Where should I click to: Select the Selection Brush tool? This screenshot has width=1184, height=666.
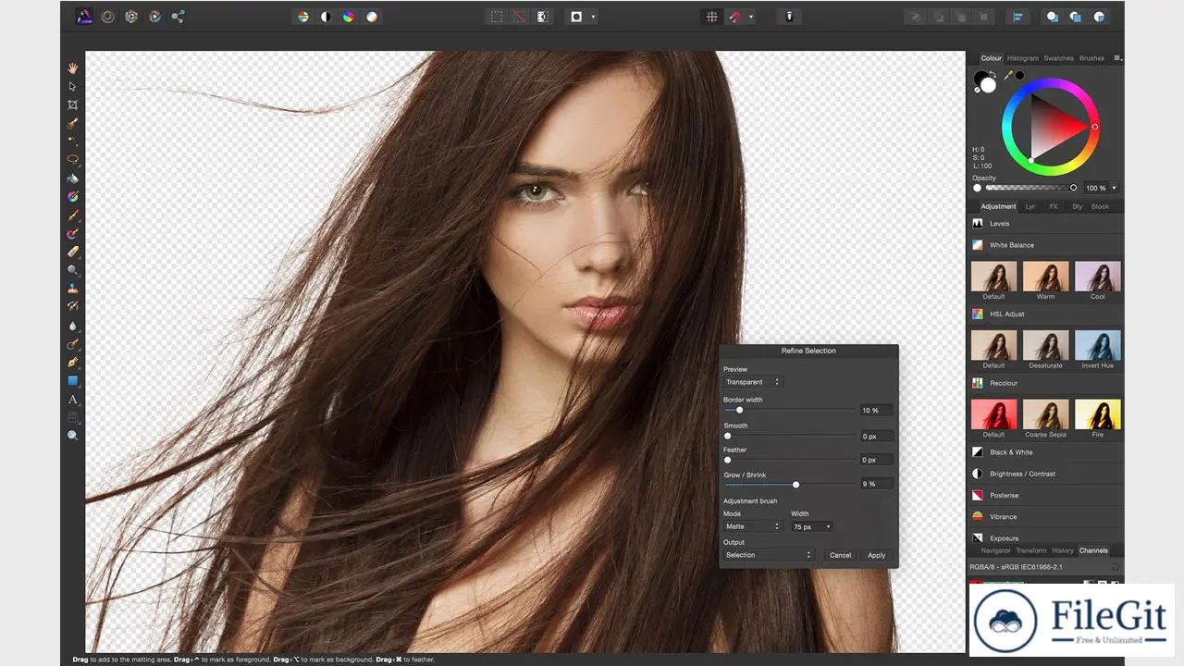coord(73,123)
